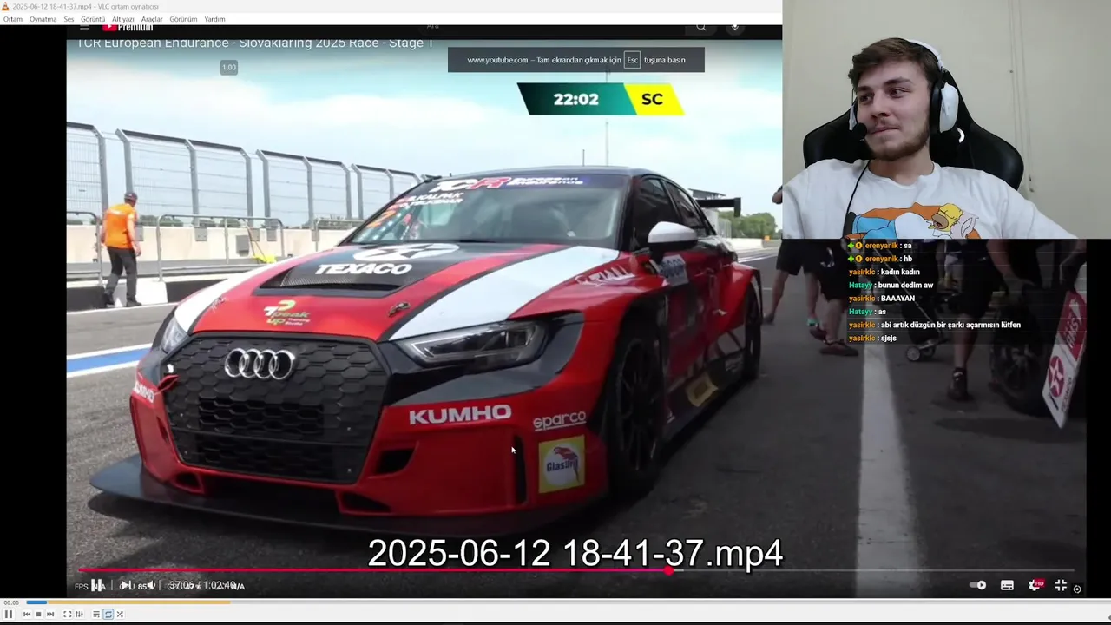
Task: Open extended settings equalizer icon
Action: click(79, 614)
